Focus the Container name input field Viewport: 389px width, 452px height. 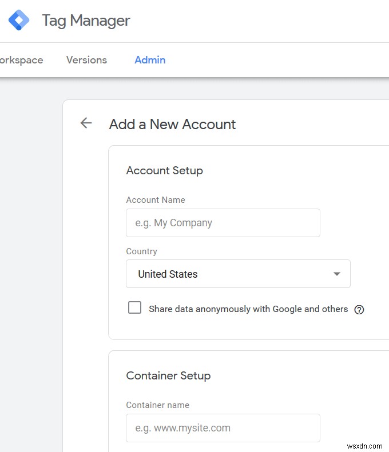tap(223, 428)
